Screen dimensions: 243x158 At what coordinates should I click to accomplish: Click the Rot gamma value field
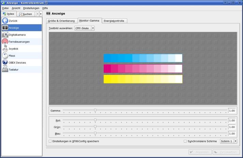point(232,120)
